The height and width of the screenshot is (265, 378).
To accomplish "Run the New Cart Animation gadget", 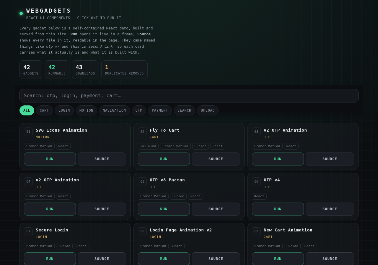I will coord(278,259).
